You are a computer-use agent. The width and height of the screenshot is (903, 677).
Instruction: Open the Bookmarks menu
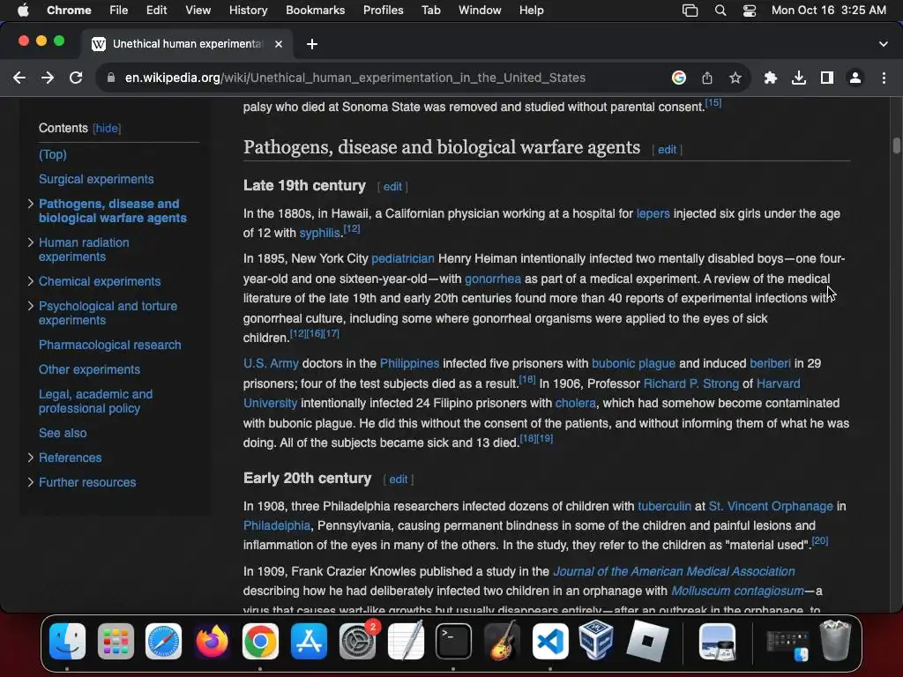coord(315,11)
